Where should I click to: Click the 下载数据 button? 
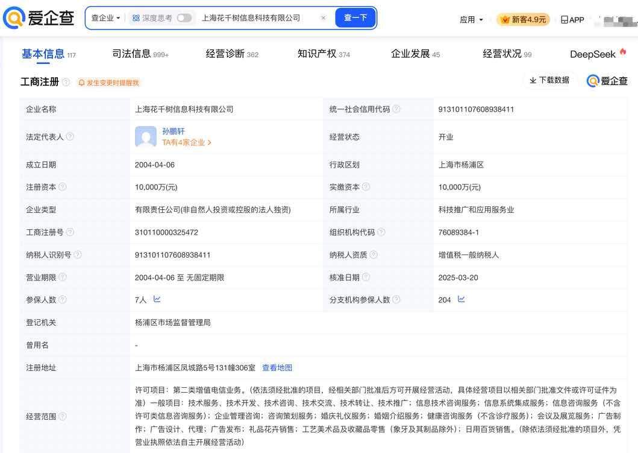click(x=549, y=80)
